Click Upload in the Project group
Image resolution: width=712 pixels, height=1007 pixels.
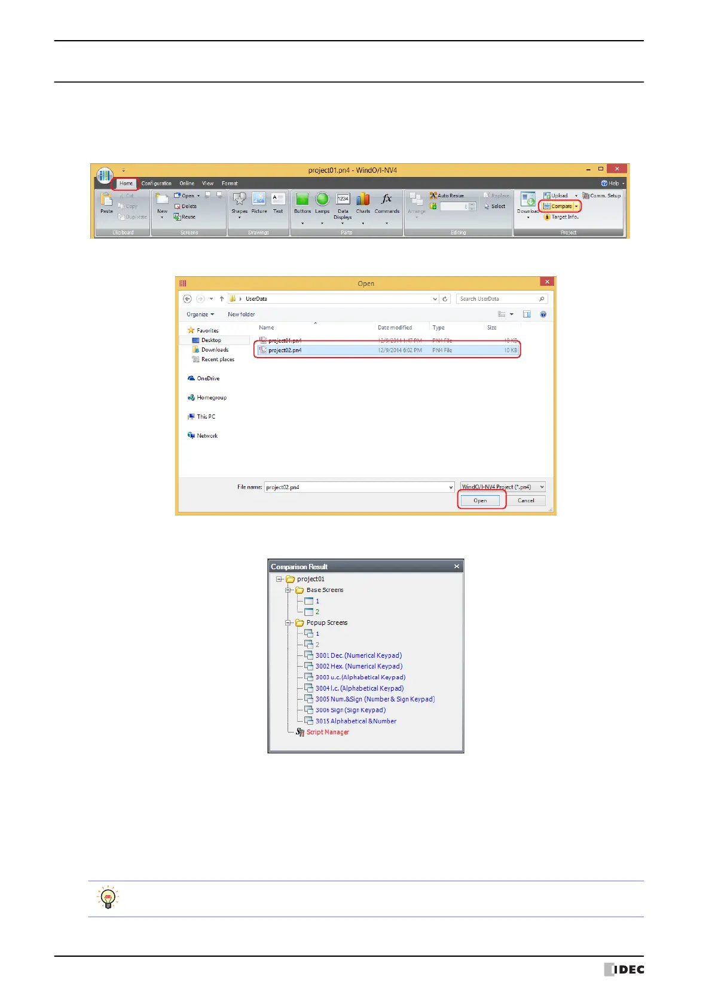click(555, 196)
